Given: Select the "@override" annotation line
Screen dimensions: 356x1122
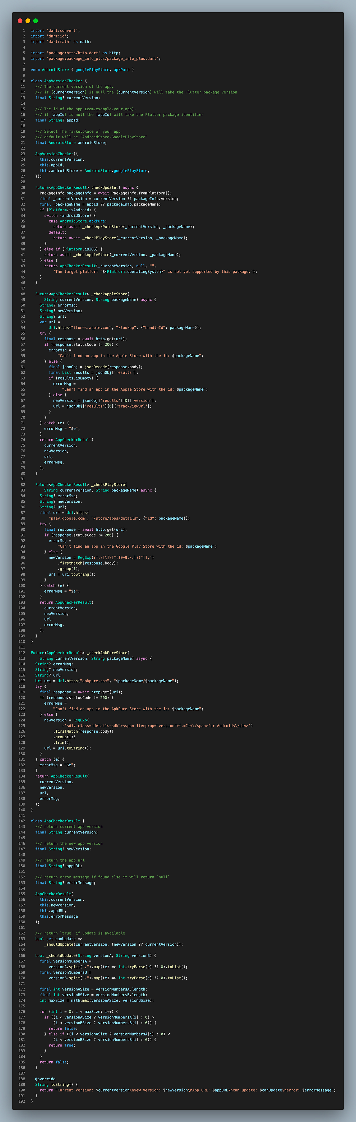Looking at the screenshot, I should [45, 1079].
